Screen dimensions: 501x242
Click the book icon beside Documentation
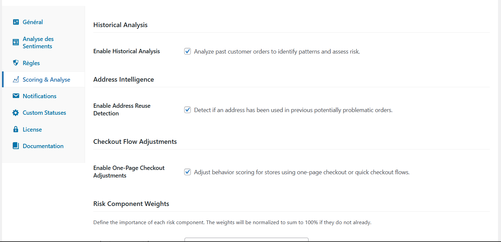pyautogui.click(x=16, y=146)
